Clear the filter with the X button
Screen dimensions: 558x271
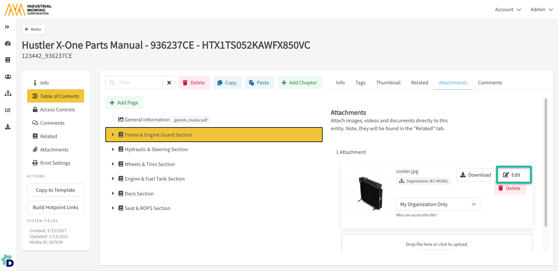point(169,83)
